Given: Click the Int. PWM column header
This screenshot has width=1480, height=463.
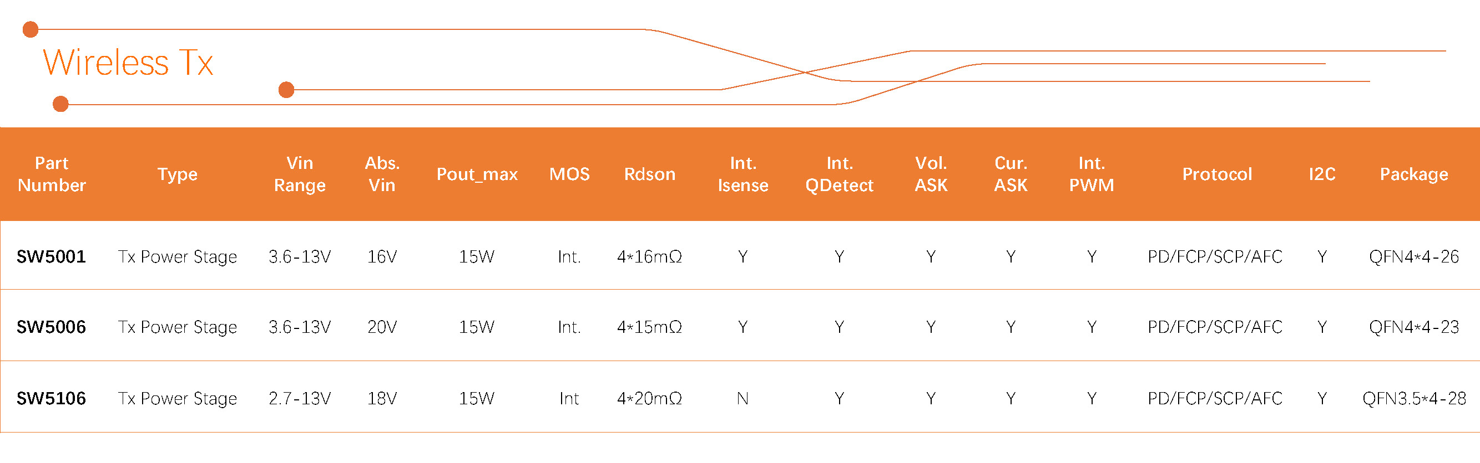Looking at the screenshot, I should (x=1091, y=174).
